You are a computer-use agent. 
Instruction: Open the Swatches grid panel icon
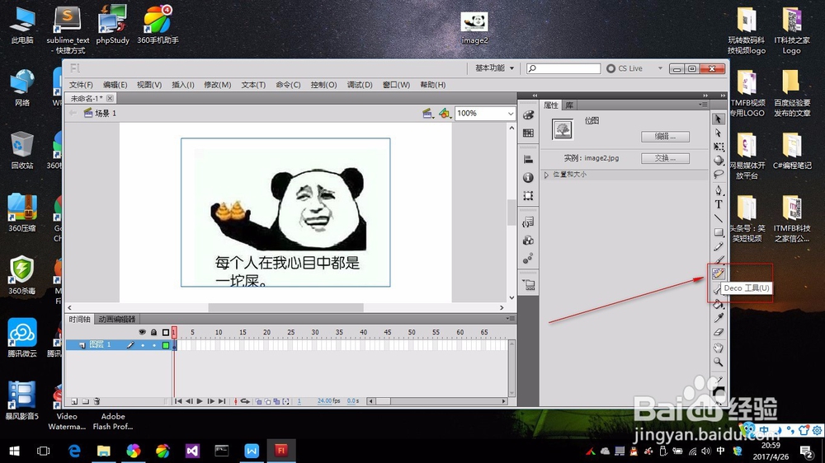[x=528, y=133]
